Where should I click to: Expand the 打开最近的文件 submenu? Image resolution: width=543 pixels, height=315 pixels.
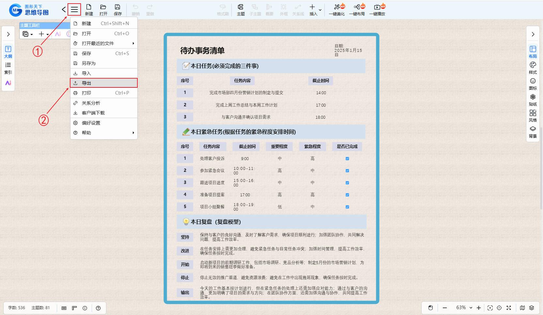pos(104,43)
